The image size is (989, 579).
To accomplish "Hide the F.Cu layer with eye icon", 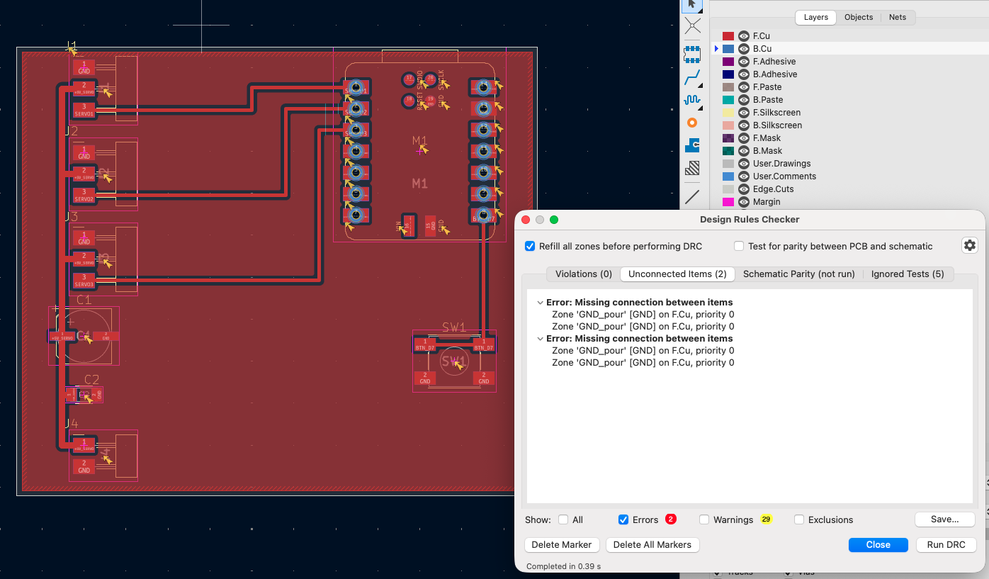I will tap(744, 36).
